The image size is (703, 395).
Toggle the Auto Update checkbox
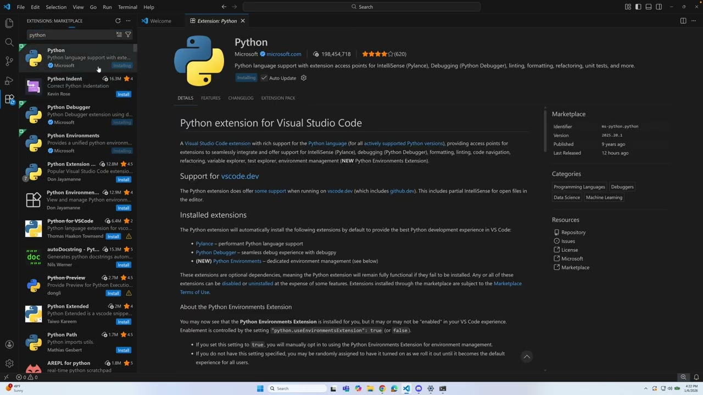(x=264, y=78)
